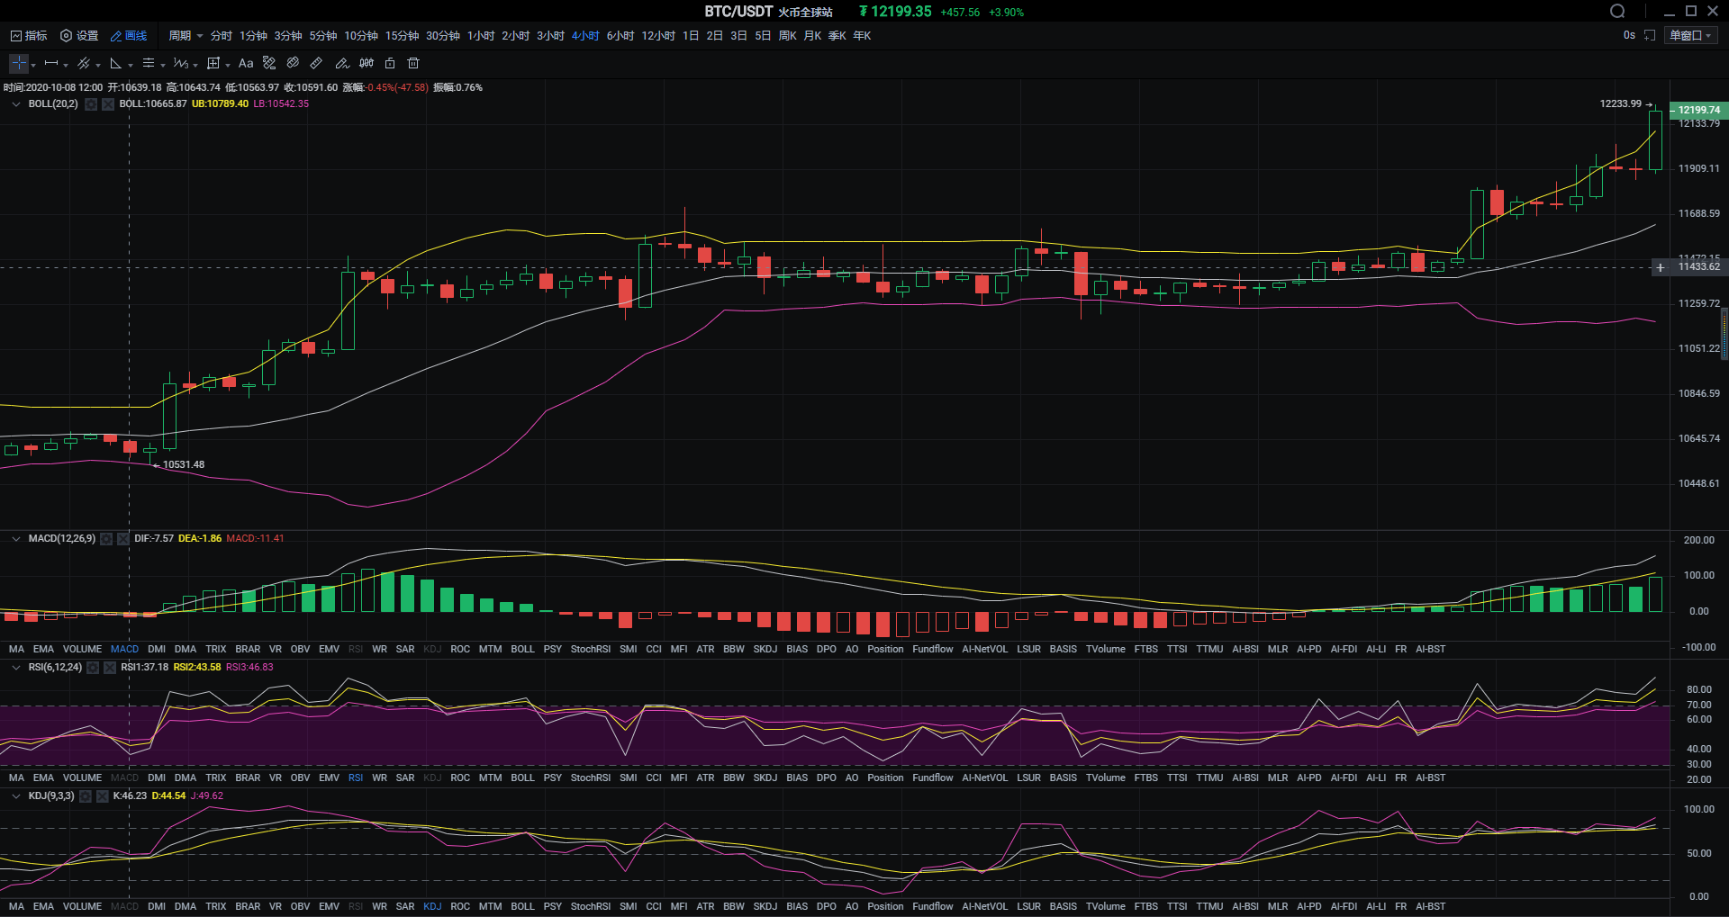1729x917 pixels.
Task: Select highlighted RSI tab below RSI panel
Action: (x=356, y=778)
